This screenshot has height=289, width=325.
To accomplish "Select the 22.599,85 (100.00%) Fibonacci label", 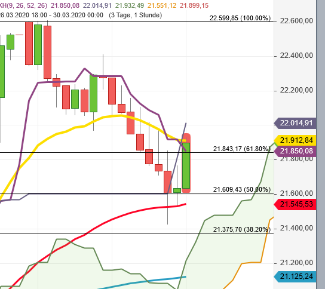I will click(x=240, y=19).
